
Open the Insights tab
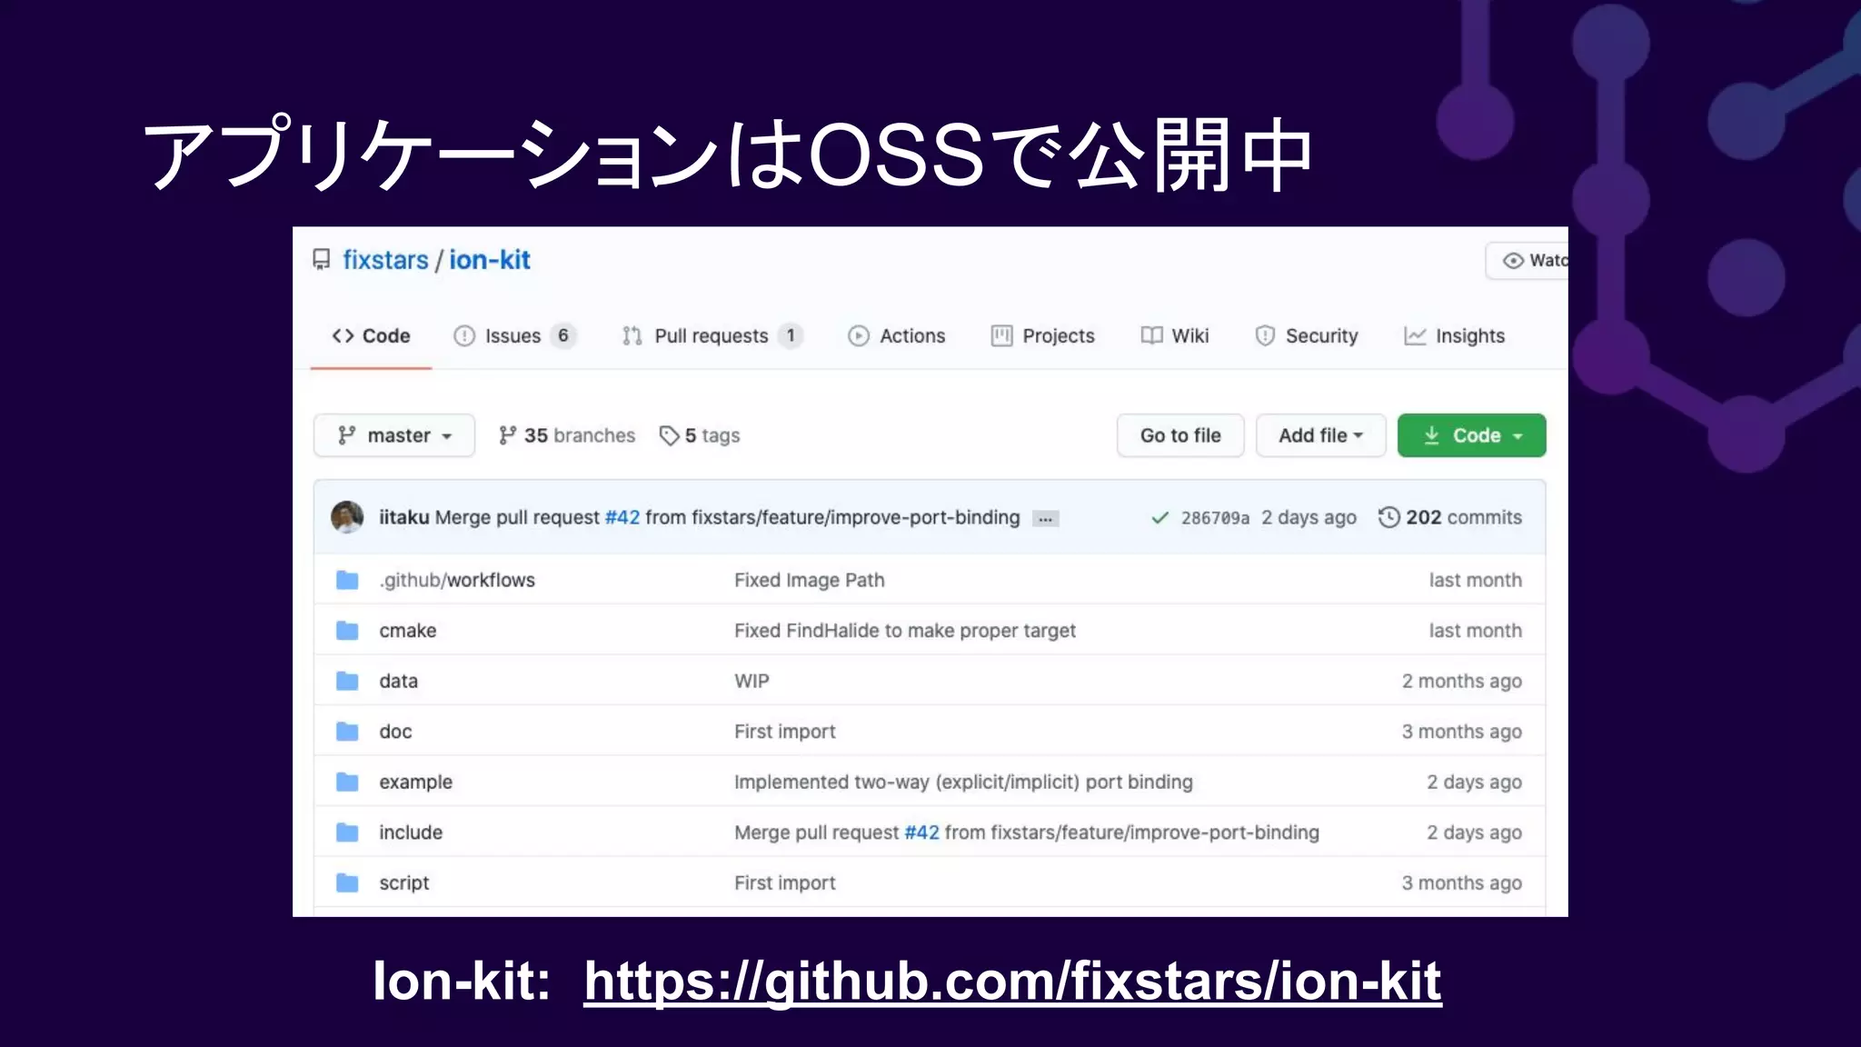coord(1455,336)
